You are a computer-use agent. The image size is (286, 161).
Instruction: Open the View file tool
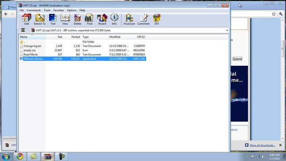click(x=65, y=19)
